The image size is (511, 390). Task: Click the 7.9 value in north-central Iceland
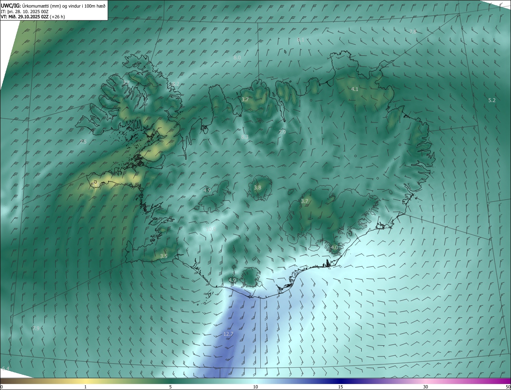[282, 132]
